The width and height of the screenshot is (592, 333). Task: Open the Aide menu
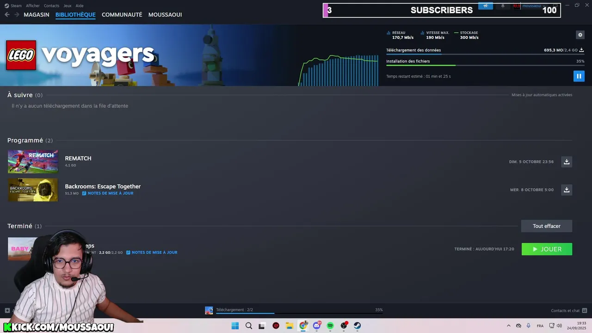pyautogui.click(x=80, y=6)
